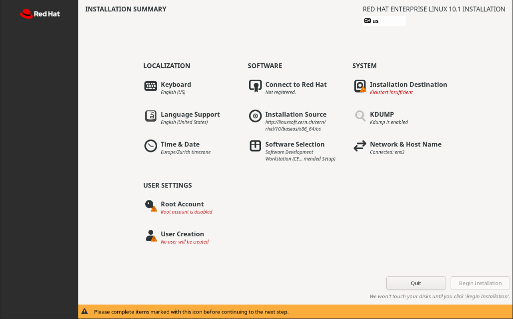This screenshot has width=513, height=319.
Task: Click the 'Root account is disabled' status
Action: (186, 212)
